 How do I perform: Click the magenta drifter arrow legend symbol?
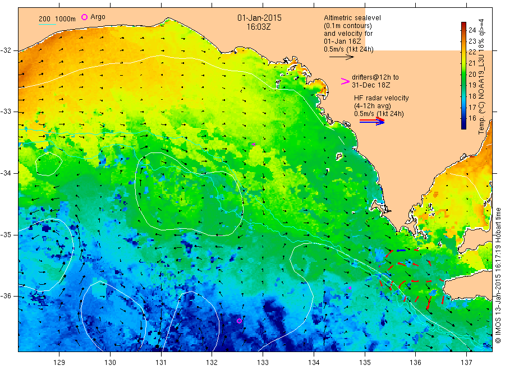[345, 81]
